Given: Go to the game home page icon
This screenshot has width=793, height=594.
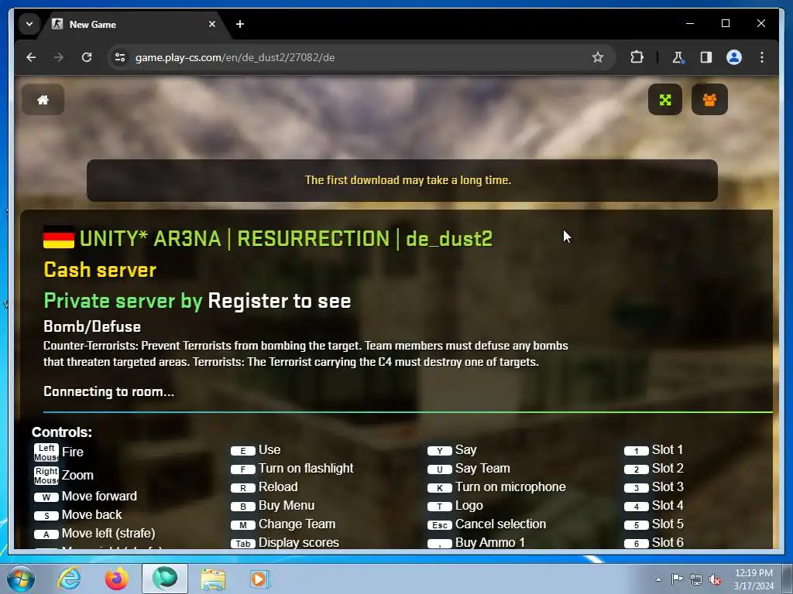Looking at the screenshot, I should click(x=43, y=100).
